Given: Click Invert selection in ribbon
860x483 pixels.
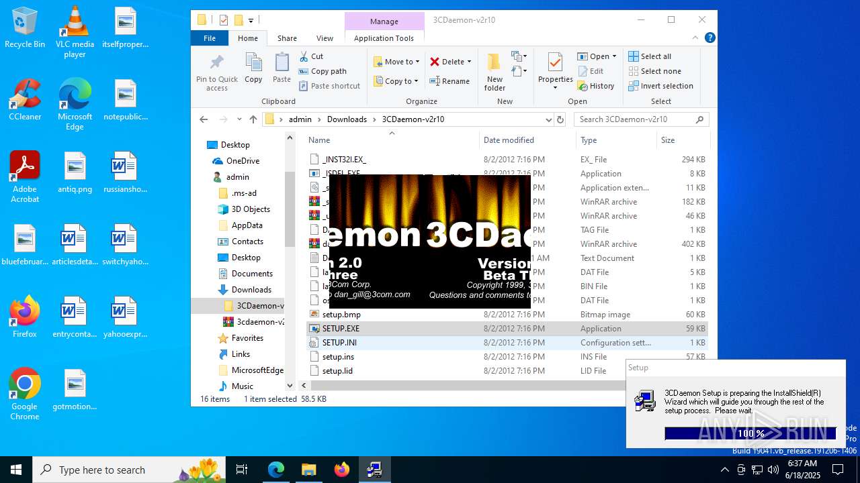Looking at the screenshot, I should (660, 86).
